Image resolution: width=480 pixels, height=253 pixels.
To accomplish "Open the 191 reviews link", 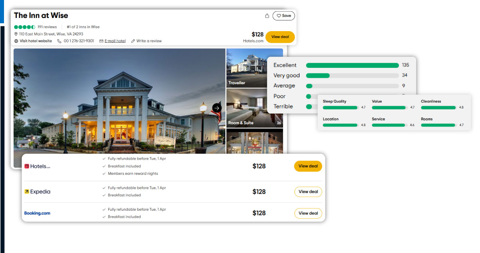I will tap(47, 27).
